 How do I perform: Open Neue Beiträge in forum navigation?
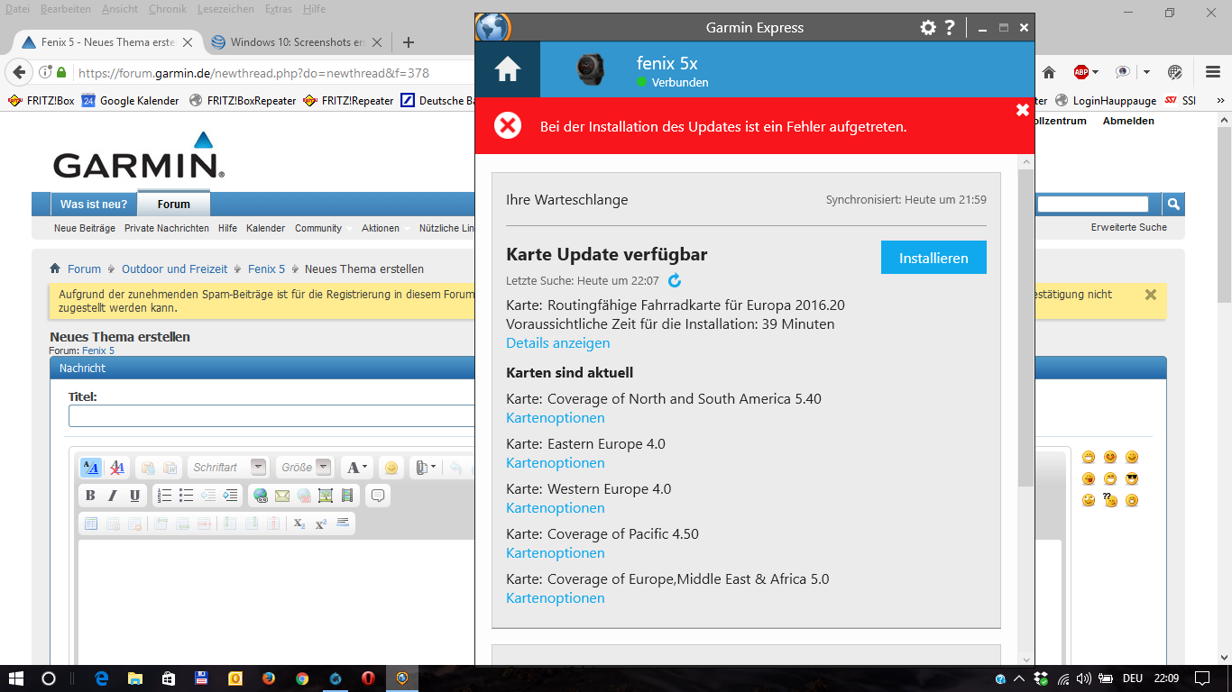pyautogui.click(x=85, y=228)
